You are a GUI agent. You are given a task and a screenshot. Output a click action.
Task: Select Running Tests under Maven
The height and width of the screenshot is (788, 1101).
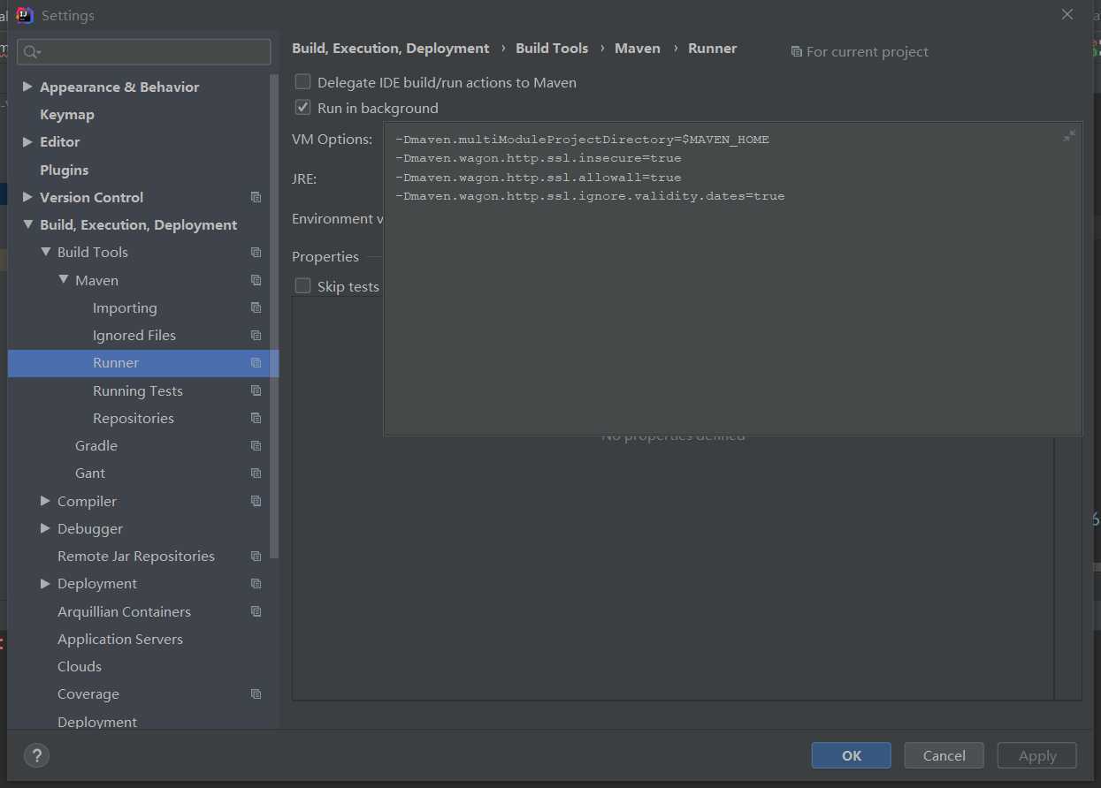point(138,390)
